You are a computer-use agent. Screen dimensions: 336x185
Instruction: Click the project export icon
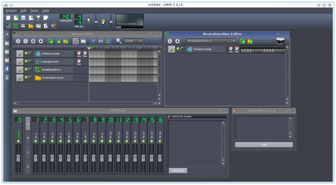coord(46,18)
